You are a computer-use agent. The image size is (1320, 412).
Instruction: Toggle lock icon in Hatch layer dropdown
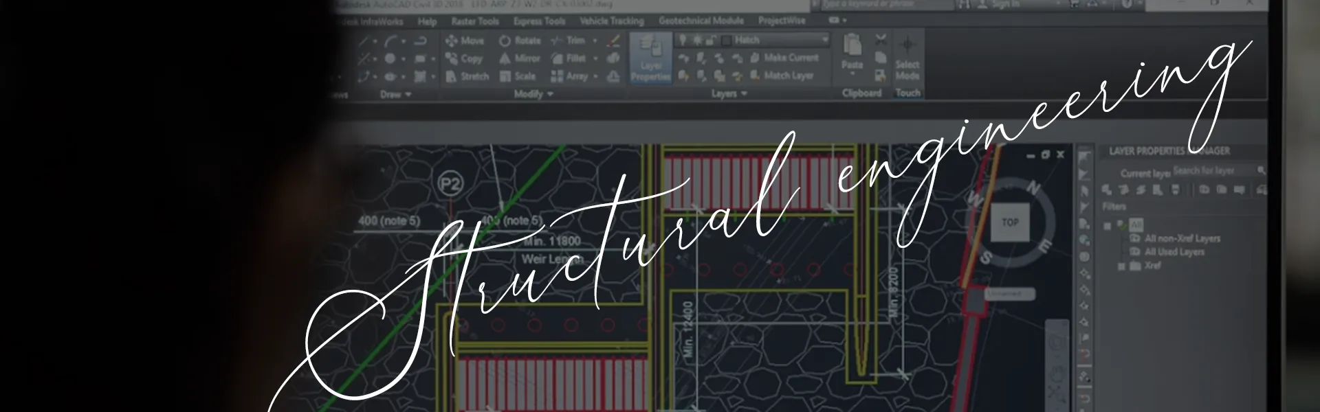712,41
